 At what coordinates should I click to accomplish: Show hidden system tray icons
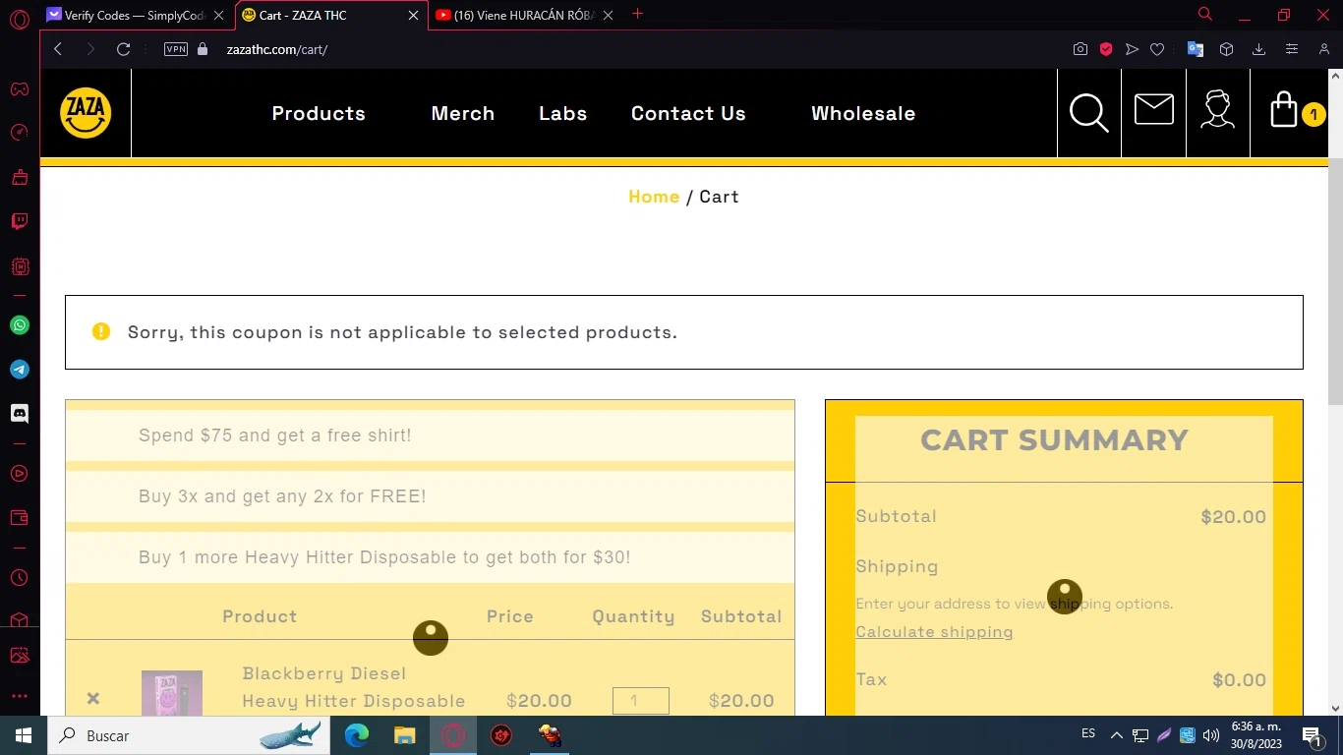[x=1116, y=735]
